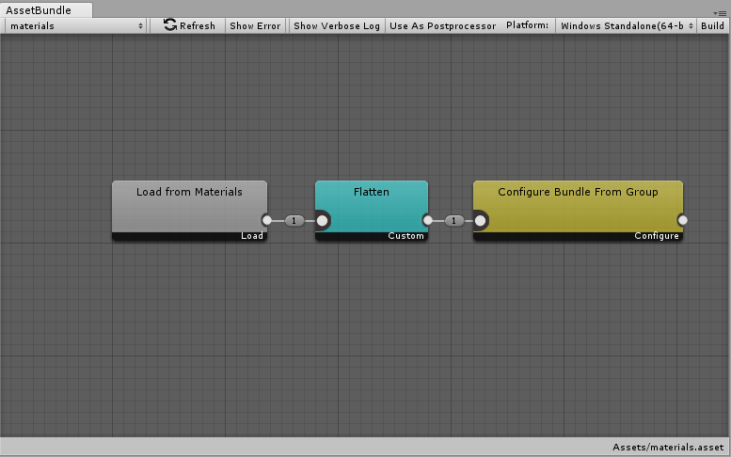Click output port of Load from Materials node

[x=266, y=220]
